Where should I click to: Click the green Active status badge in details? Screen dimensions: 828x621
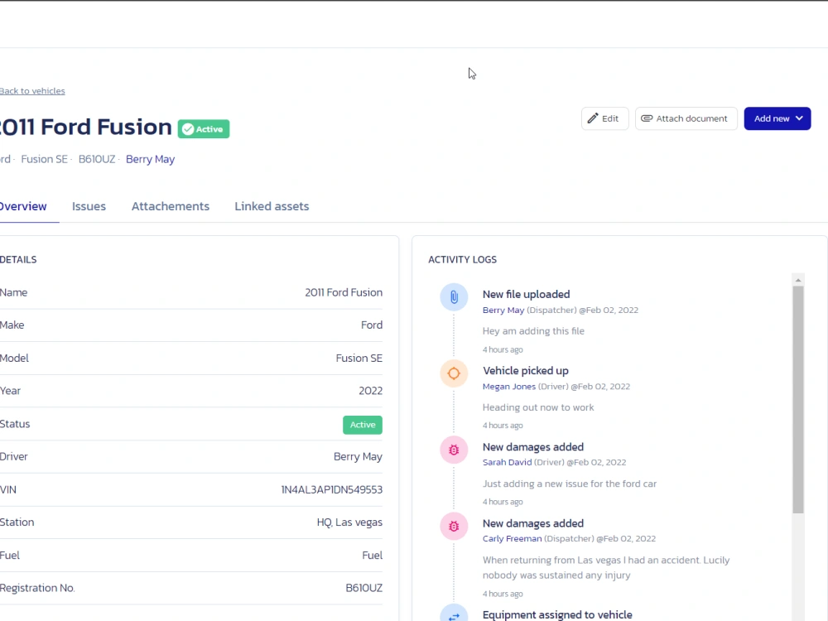363,425
